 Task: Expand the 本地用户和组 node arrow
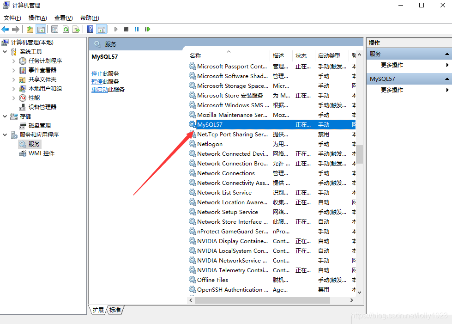coord(13,89)
